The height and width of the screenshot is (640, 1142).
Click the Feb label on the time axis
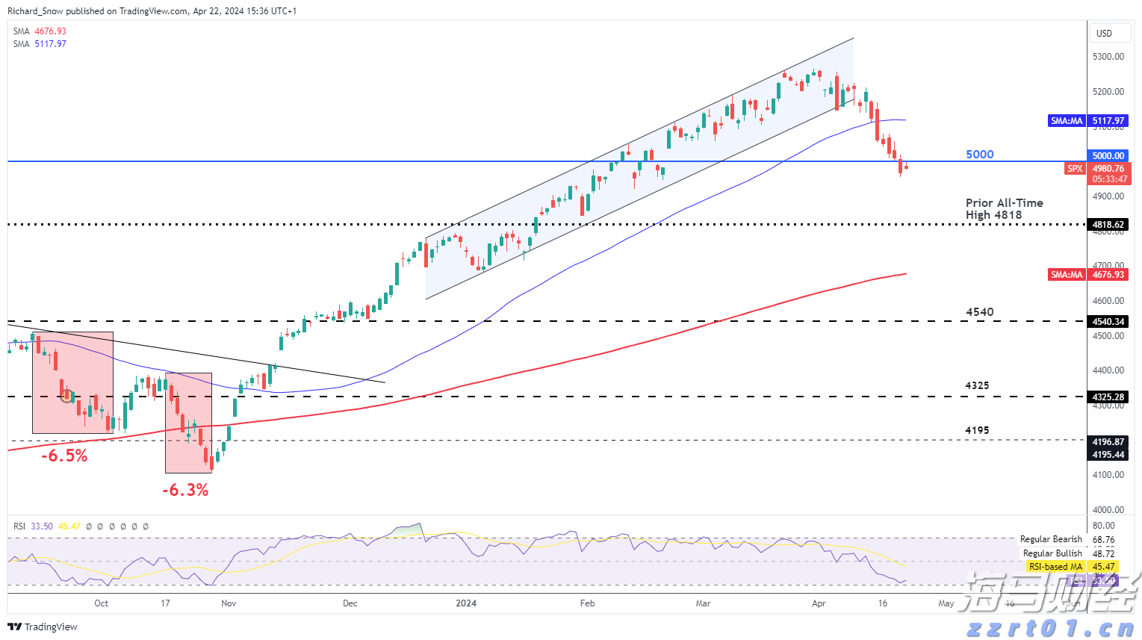pyautogui.click(x=588, y=603)
